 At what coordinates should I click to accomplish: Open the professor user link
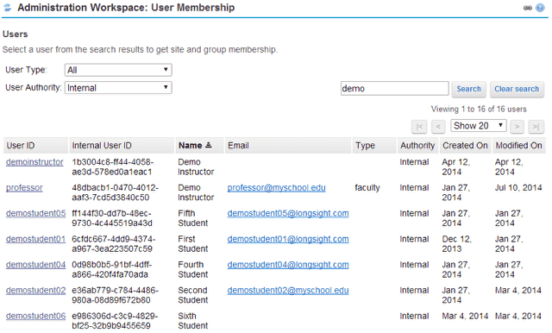click(24, 188)
